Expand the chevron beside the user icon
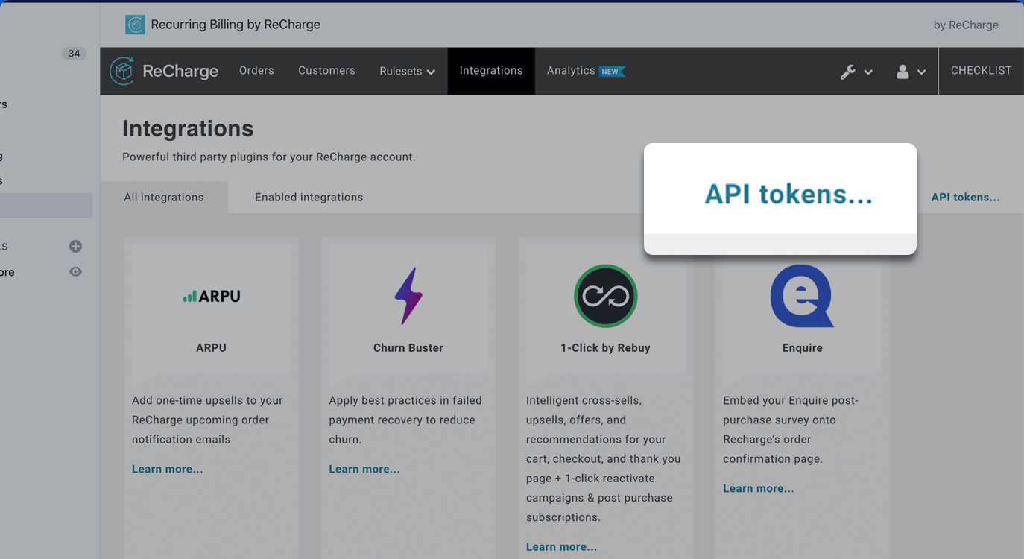The width and height of the screenshot is (1024, 559). 922,72
